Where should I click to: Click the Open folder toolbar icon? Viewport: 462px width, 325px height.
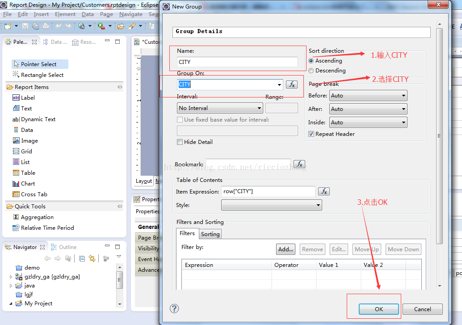[121, 26]
